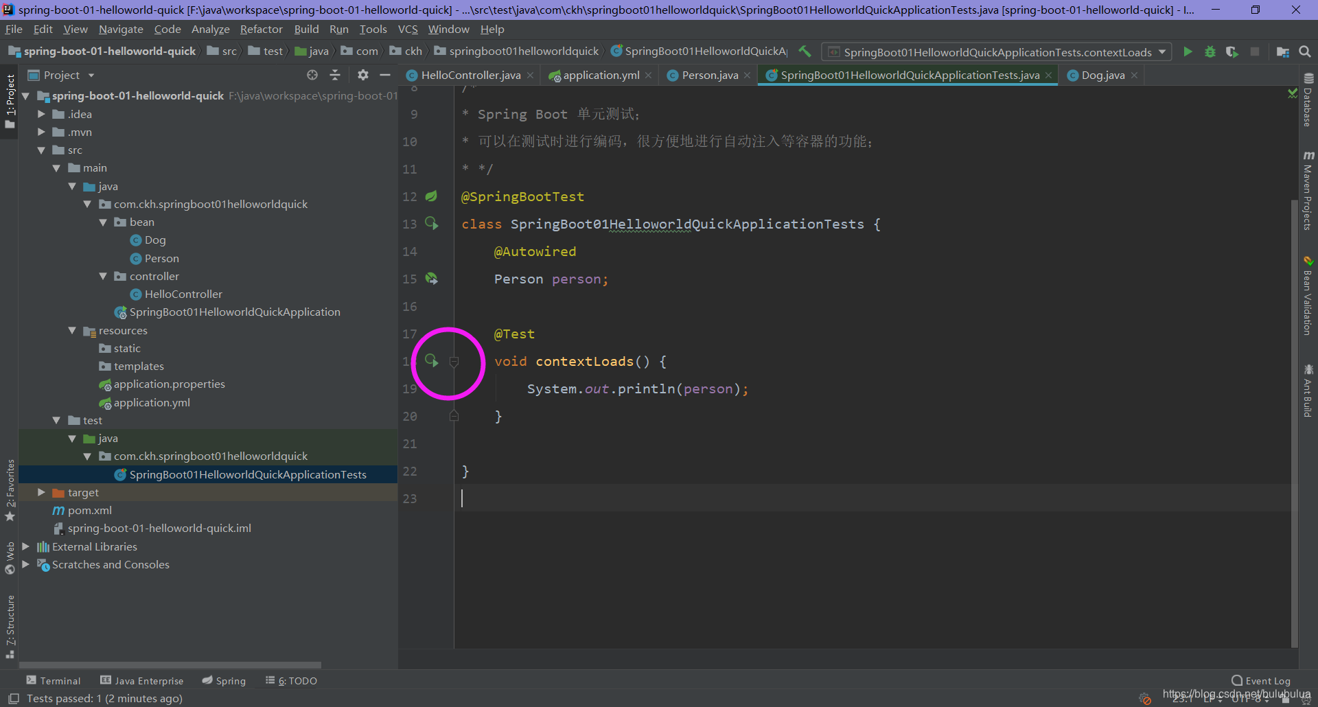The image size is (1318, 707).
Task: Hide the Project panel with minus icon
Action: (385, 75)
